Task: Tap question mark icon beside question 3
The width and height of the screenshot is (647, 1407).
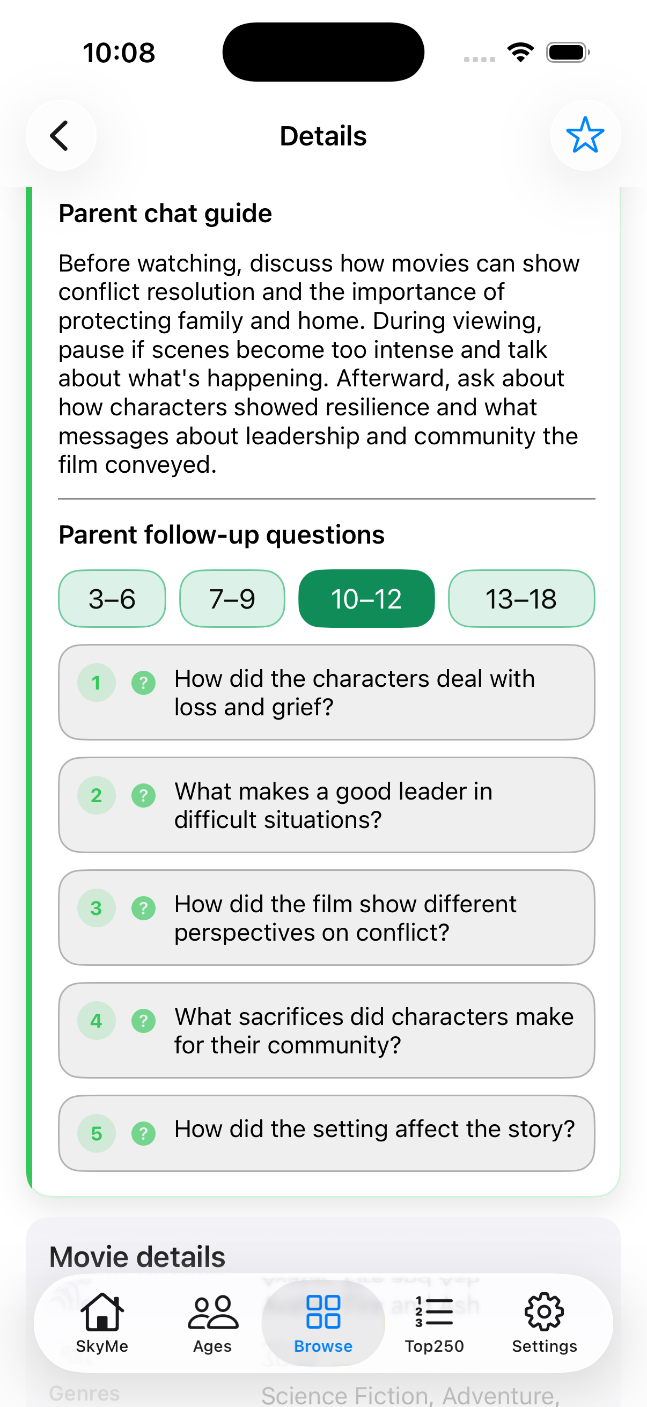Action: [144, 908]
